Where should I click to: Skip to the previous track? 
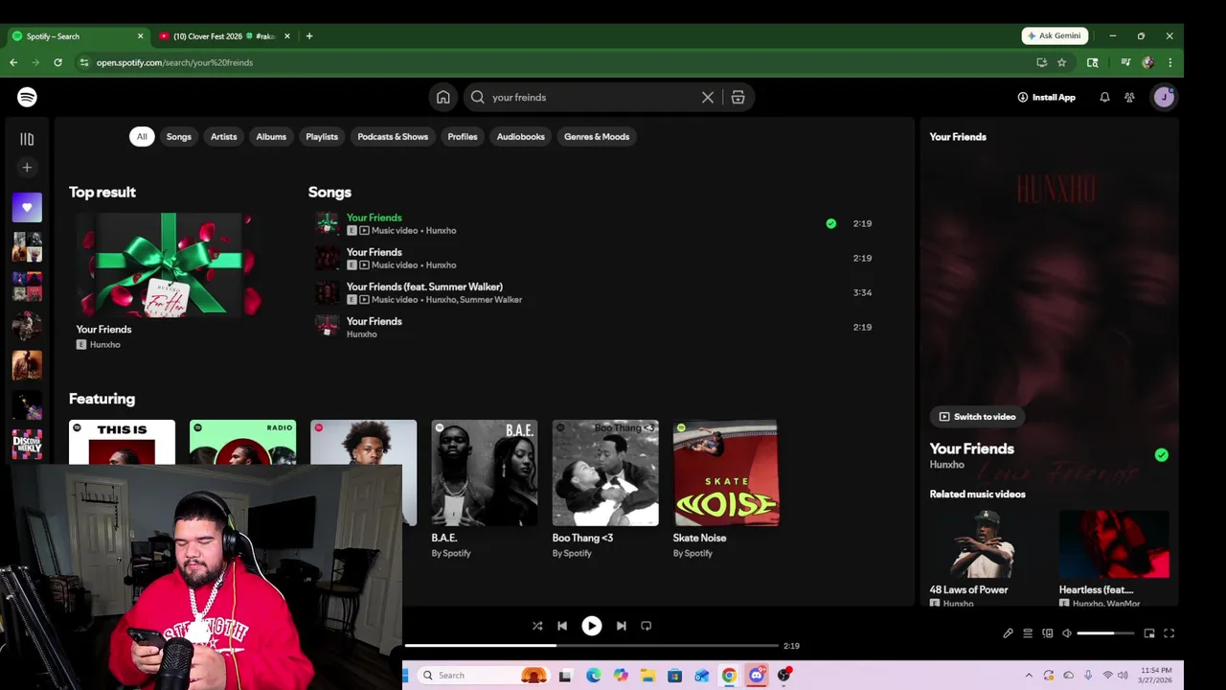tap(562, 626)
